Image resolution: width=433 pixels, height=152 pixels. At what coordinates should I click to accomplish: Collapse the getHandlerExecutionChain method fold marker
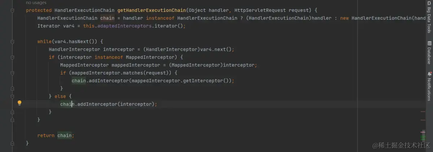coord(12,10)
